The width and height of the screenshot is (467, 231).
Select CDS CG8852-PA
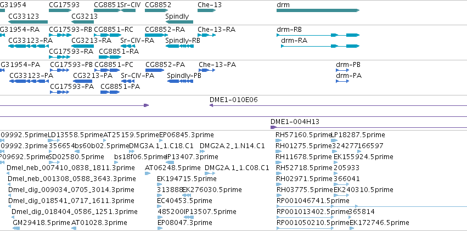tap(155, 70)
